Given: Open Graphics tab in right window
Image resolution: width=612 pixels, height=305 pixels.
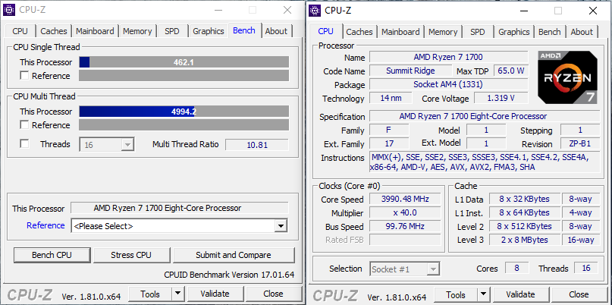Looking at the screenshot, I should pyautogui.click(x=514, y=32).
